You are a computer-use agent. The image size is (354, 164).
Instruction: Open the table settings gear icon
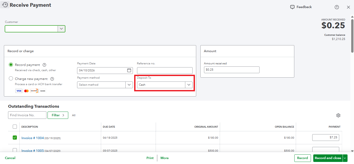pyautogui.click(x=338, y=115)
